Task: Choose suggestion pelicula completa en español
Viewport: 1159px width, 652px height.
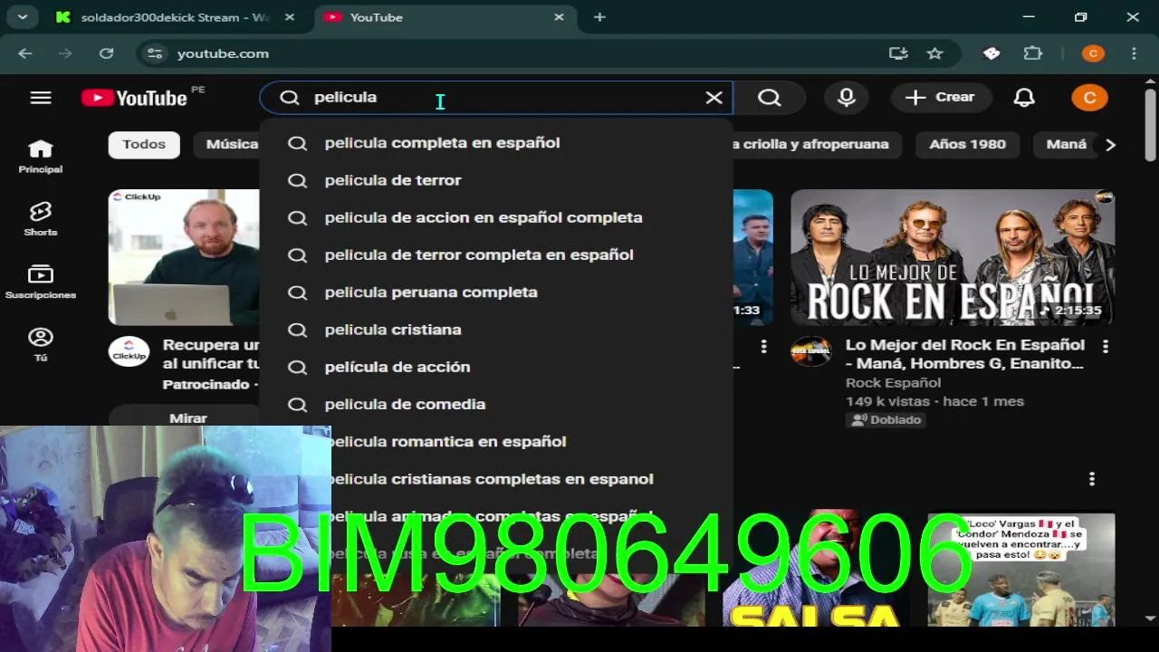Action: point(496,143)
